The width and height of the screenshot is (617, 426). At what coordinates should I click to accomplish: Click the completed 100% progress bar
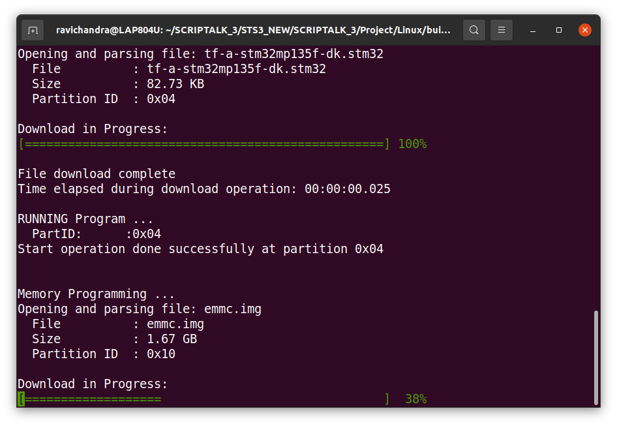(x=203, y=144)
